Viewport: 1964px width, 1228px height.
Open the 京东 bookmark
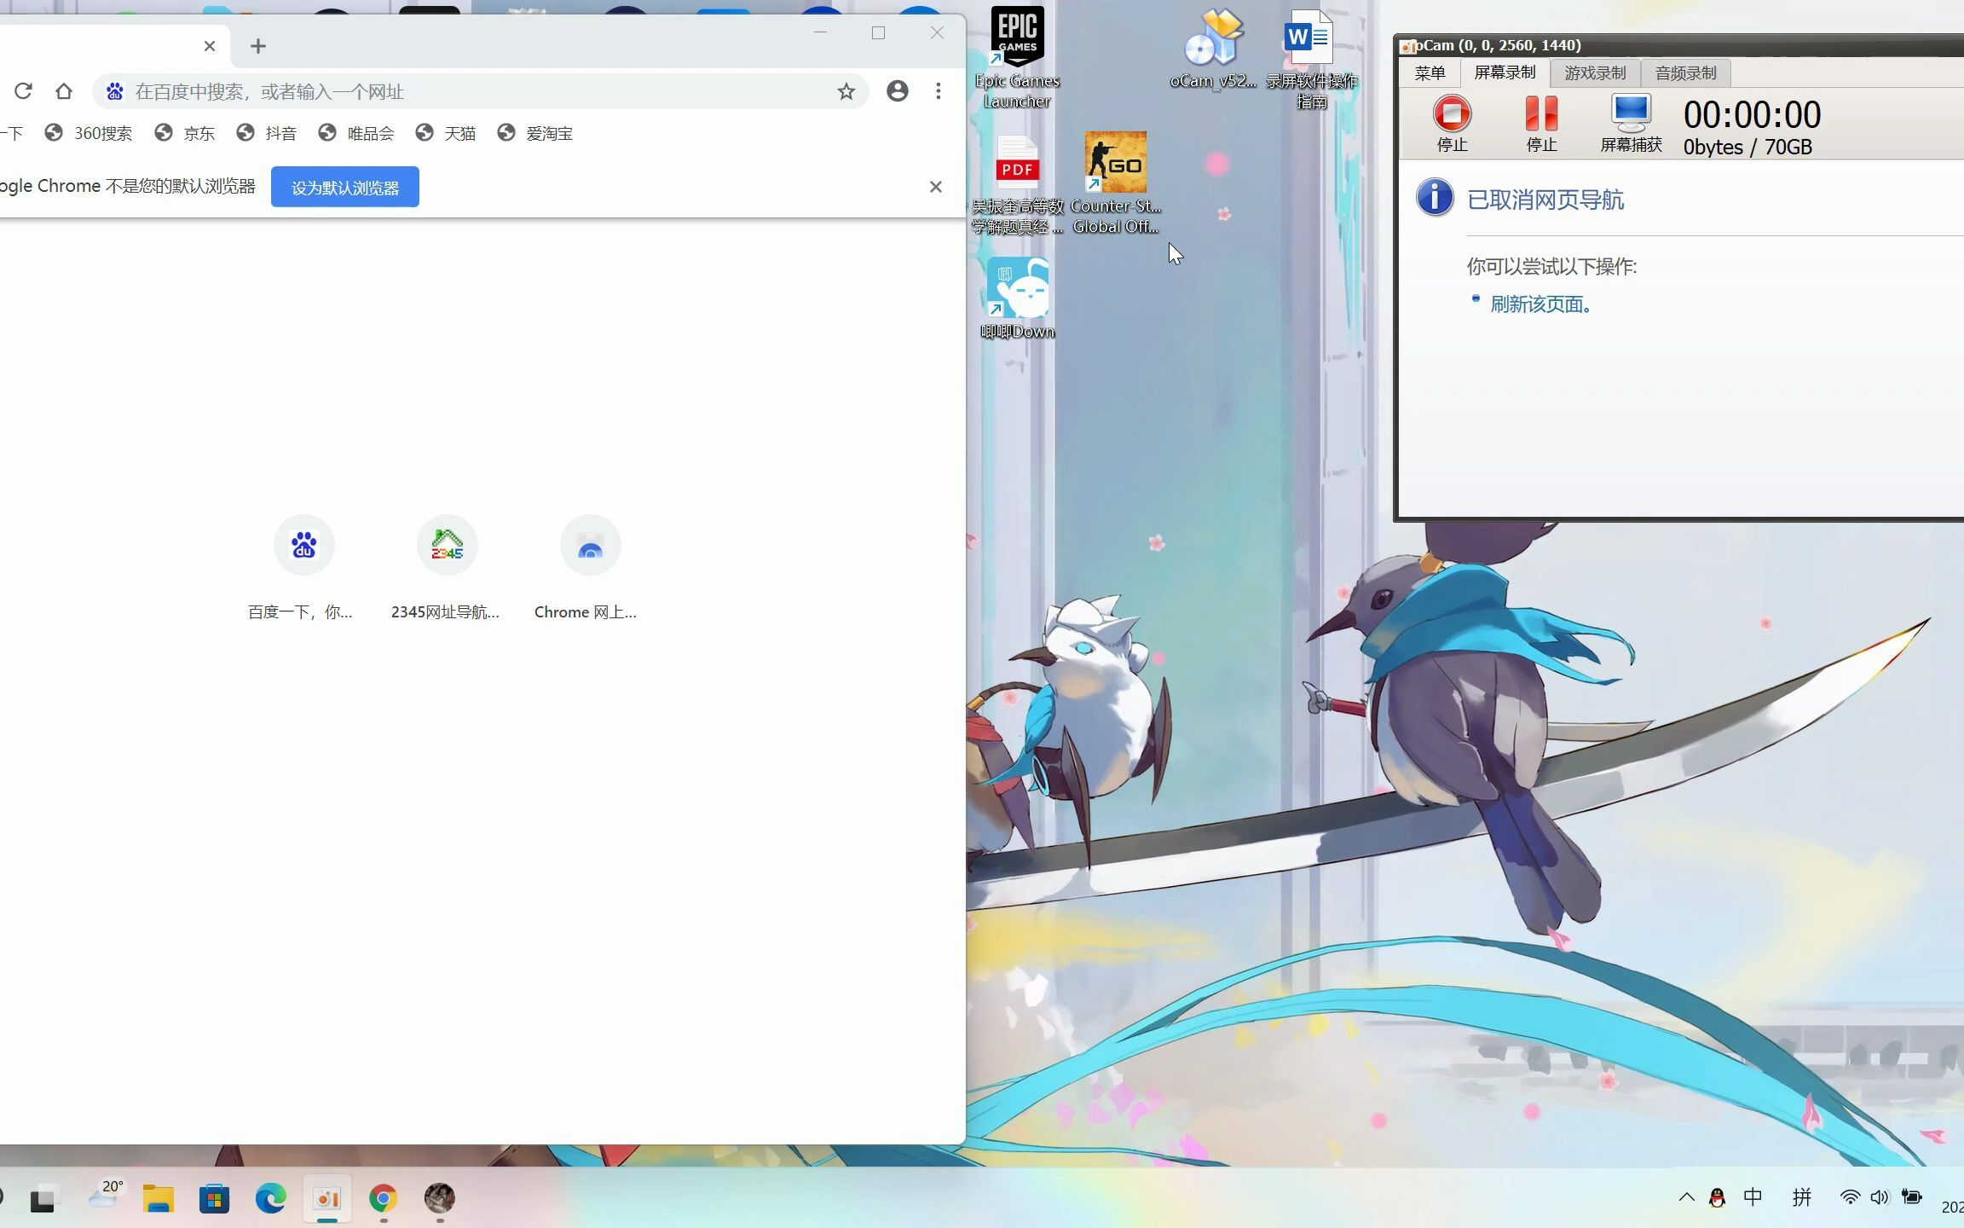[x=185, y=133]
